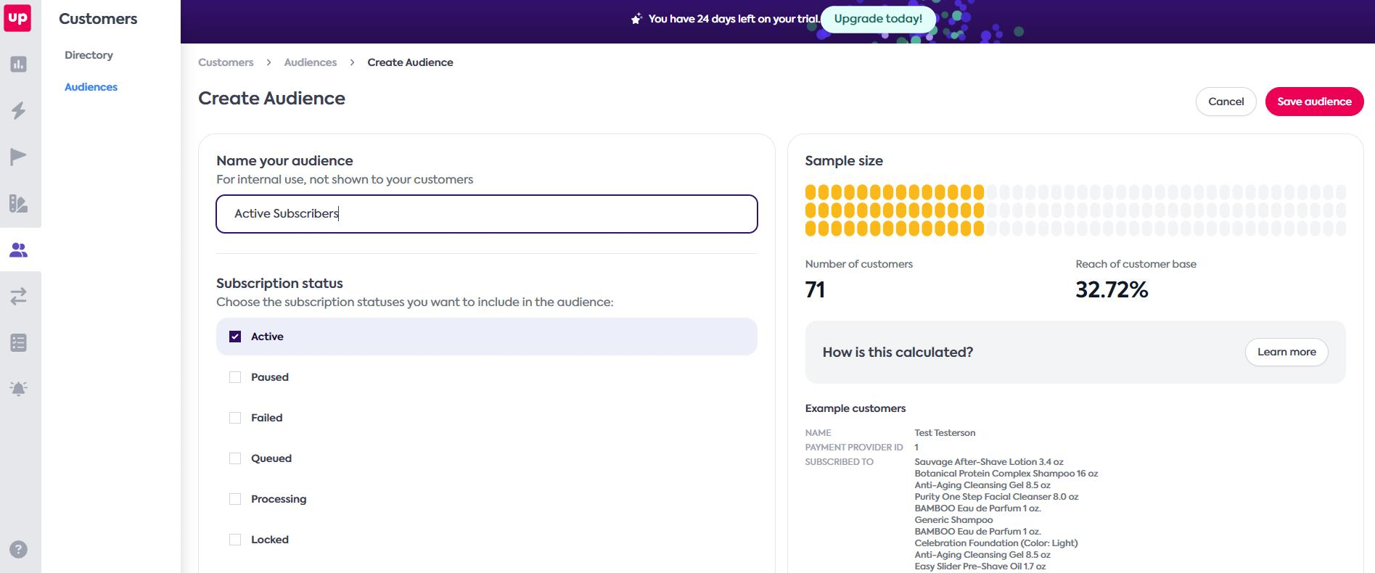Open the lightning bolt sidebar icon

[x=19, y=110]
